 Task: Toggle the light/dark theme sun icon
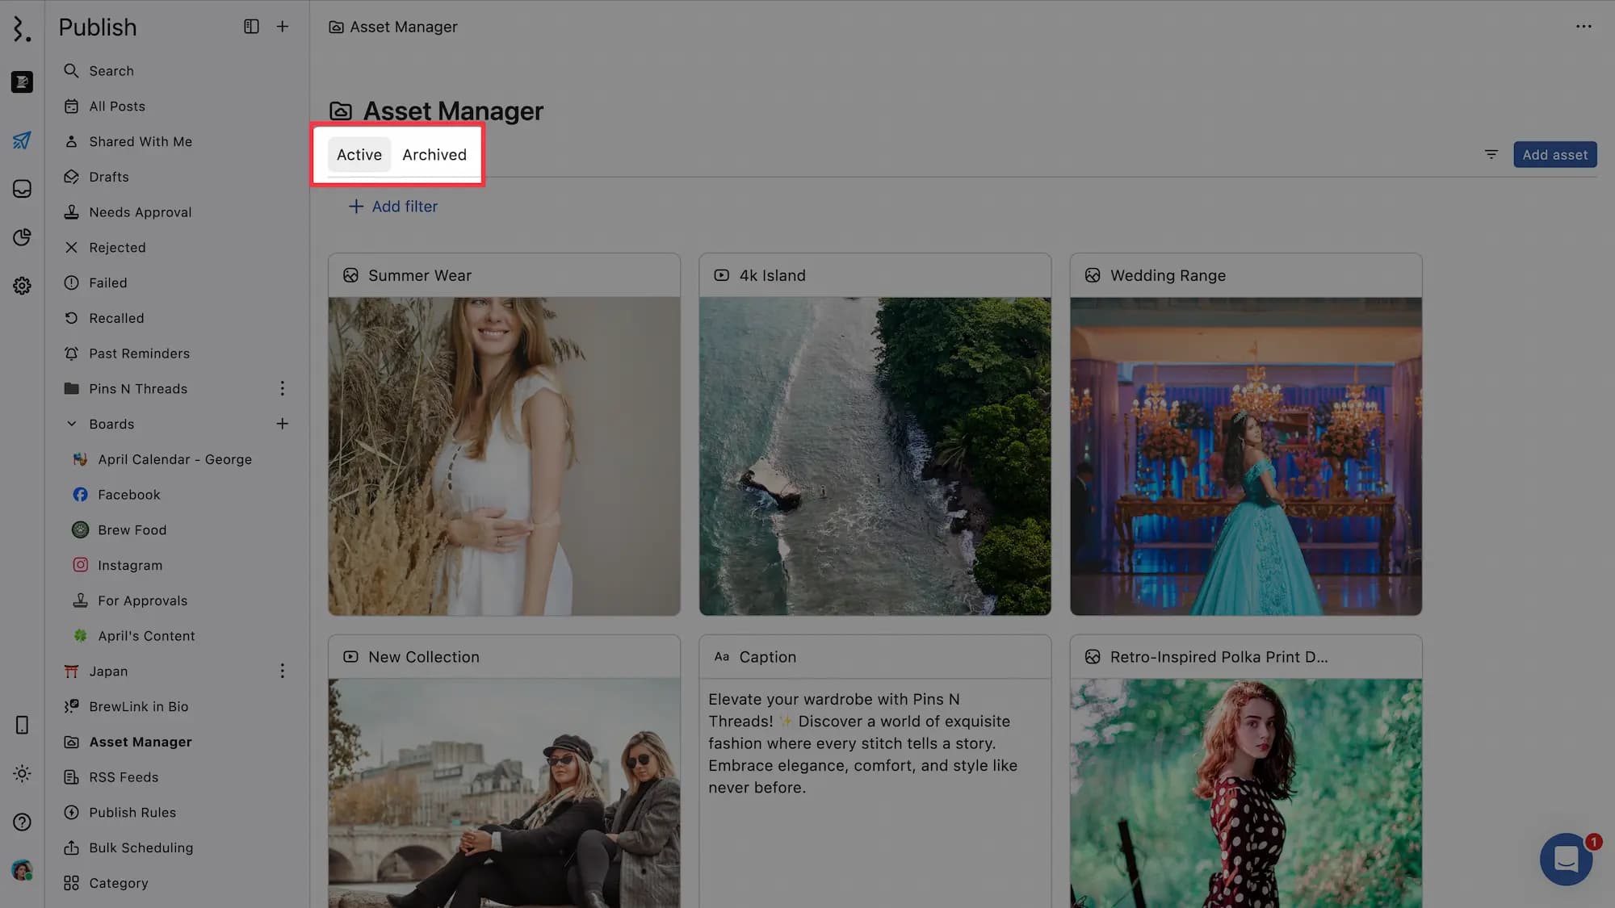(x=22, y=773)
